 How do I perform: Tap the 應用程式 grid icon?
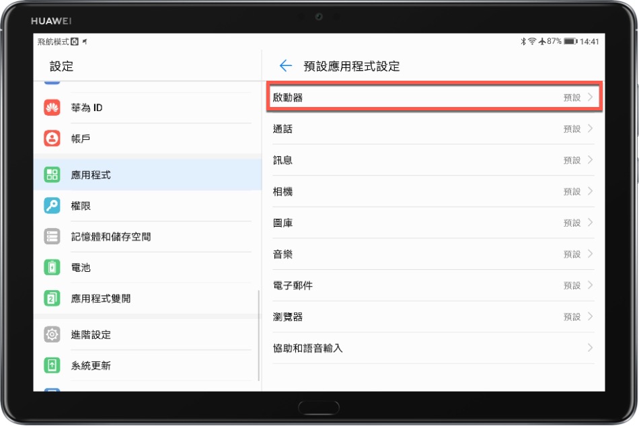click(52, 175)
